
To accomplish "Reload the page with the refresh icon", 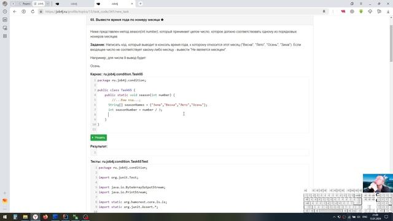I will pos(33,12).
